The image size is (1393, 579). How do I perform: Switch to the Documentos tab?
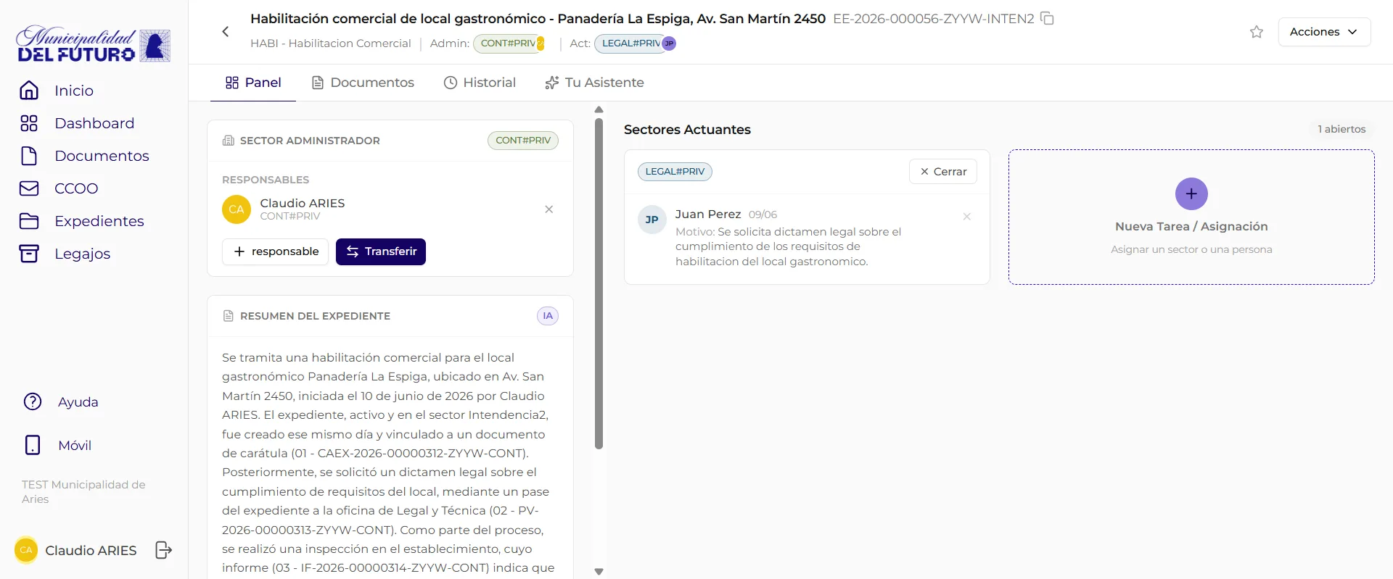pyautogui.click(x=363, y=83)
